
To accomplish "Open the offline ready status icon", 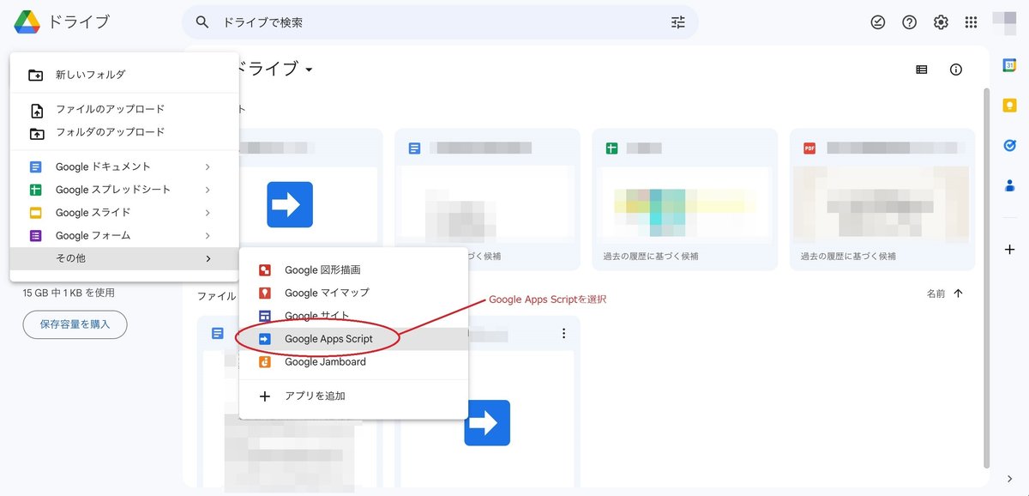I will click(878, 22).
